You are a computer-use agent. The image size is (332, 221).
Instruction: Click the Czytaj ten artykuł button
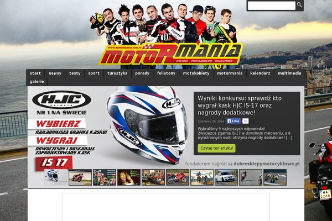coord(216,148)
